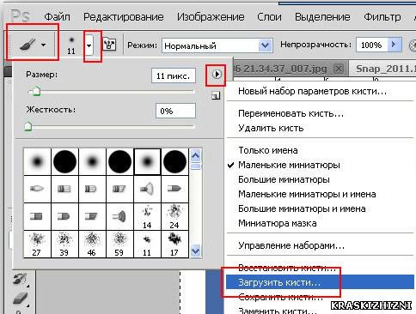Adjust the Жесткость slider handle
The width and height of the screenshot is (416, 314).
click(x=28, y=126)
